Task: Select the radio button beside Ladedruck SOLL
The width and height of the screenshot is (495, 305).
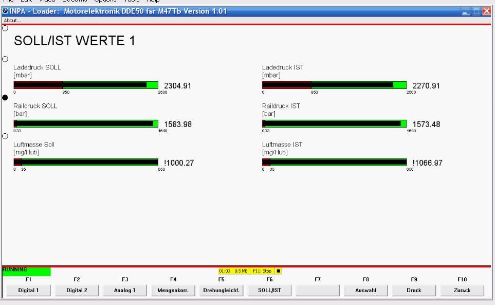Action: (x=5, y=59)
